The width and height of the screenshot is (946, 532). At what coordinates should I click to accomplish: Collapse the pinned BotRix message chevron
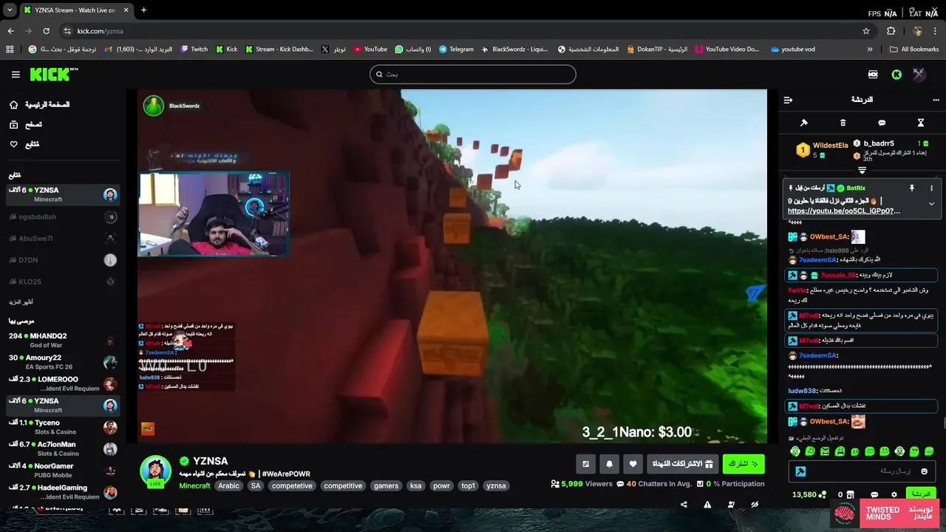pyautogui.click(x=931, y=204)
